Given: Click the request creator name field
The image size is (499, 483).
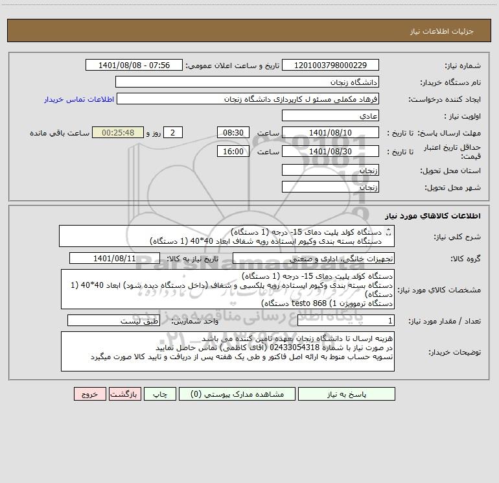Looking at the screenshot, I should pos(248,99).
